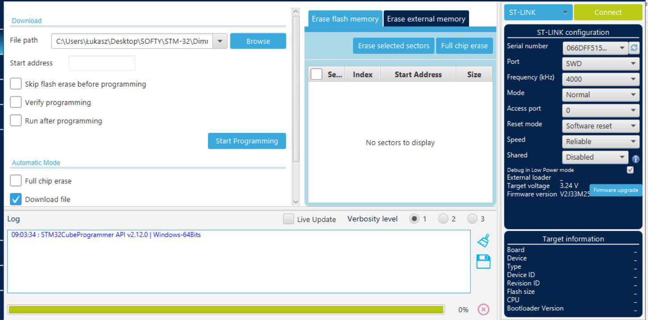Screen dimensions: 648x320
Task: Refresh the ST-LINK serial number list
Action: click(x=635, y=48)
